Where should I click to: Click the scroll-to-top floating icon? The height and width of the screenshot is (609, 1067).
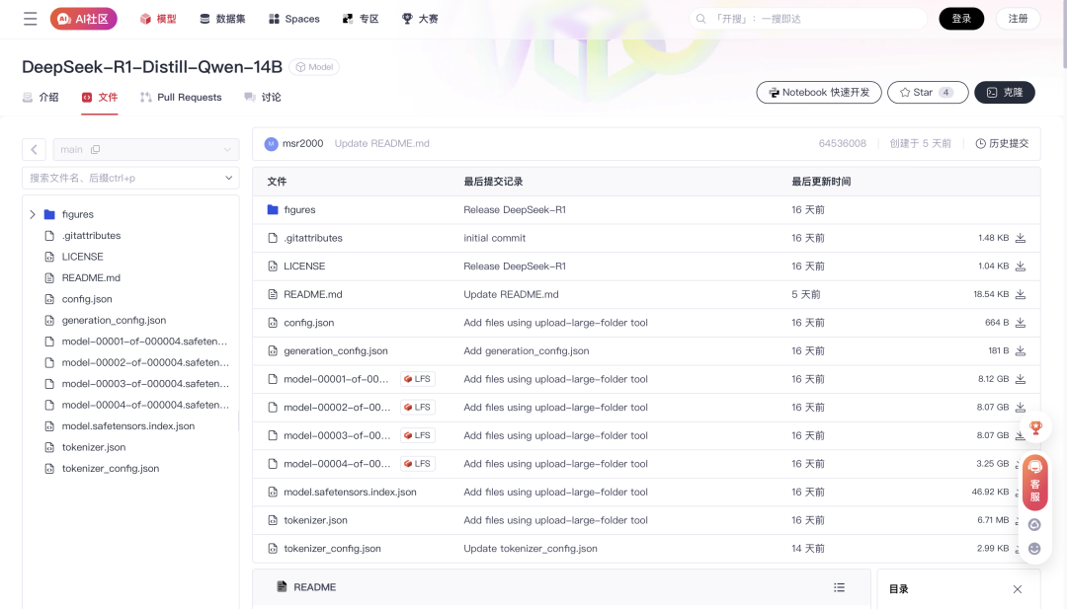pos(1034,525)
